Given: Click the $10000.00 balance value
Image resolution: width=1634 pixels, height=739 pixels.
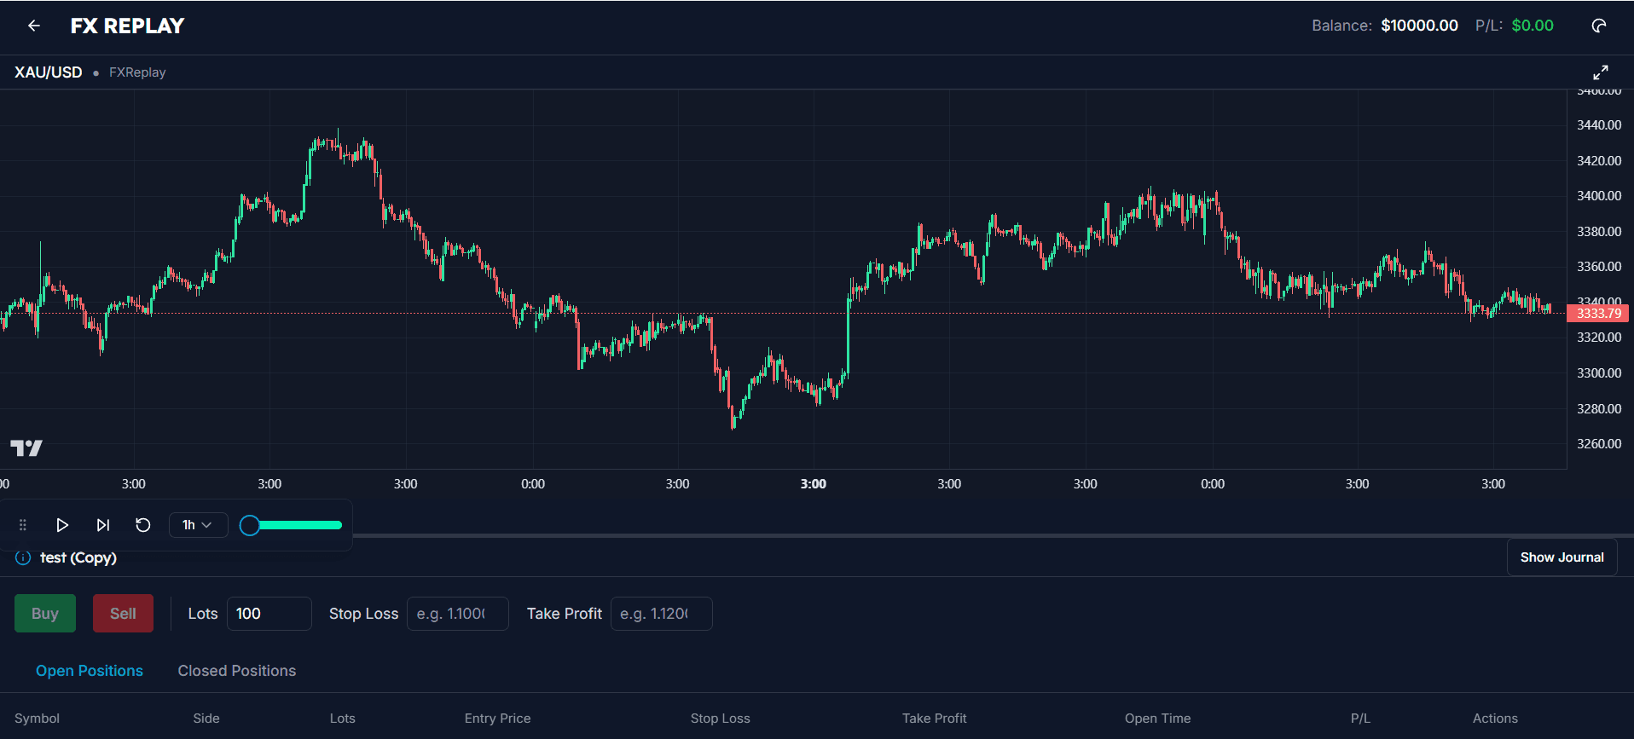Looking at the screenshot, I should click(x=1419, y=26).
